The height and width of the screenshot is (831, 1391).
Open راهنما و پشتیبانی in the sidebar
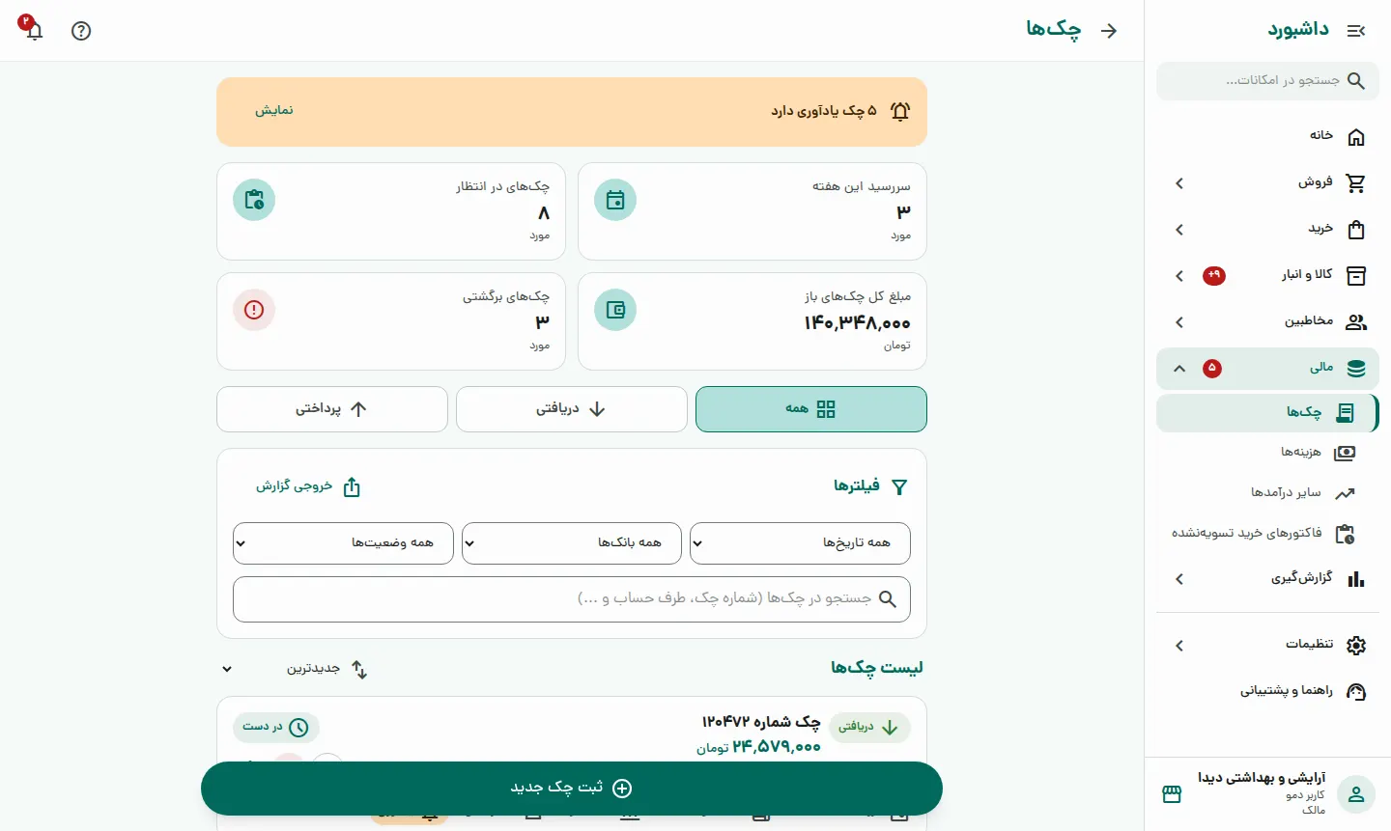[1267, 691]
